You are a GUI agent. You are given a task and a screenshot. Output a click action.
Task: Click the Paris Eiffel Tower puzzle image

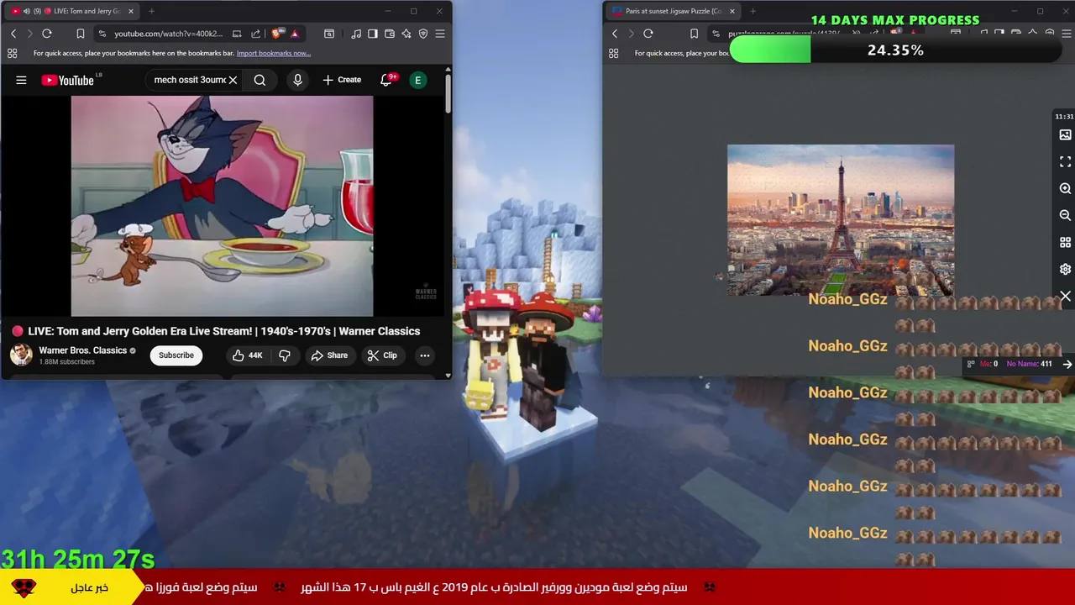[841, 220]
